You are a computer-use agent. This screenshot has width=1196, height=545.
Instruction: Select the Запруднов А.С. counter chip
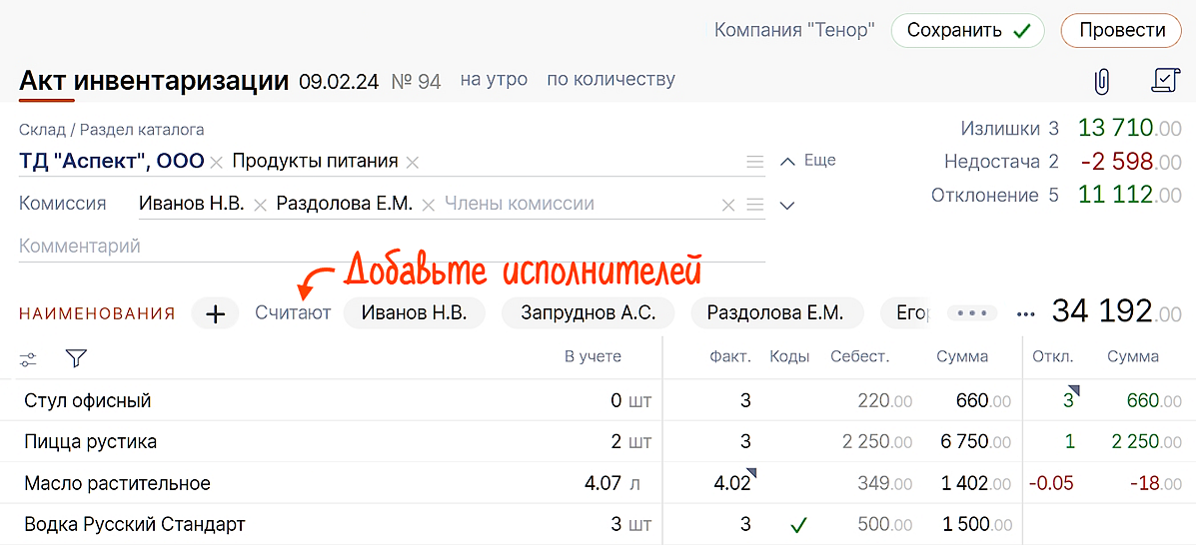[x=588, y=313]
